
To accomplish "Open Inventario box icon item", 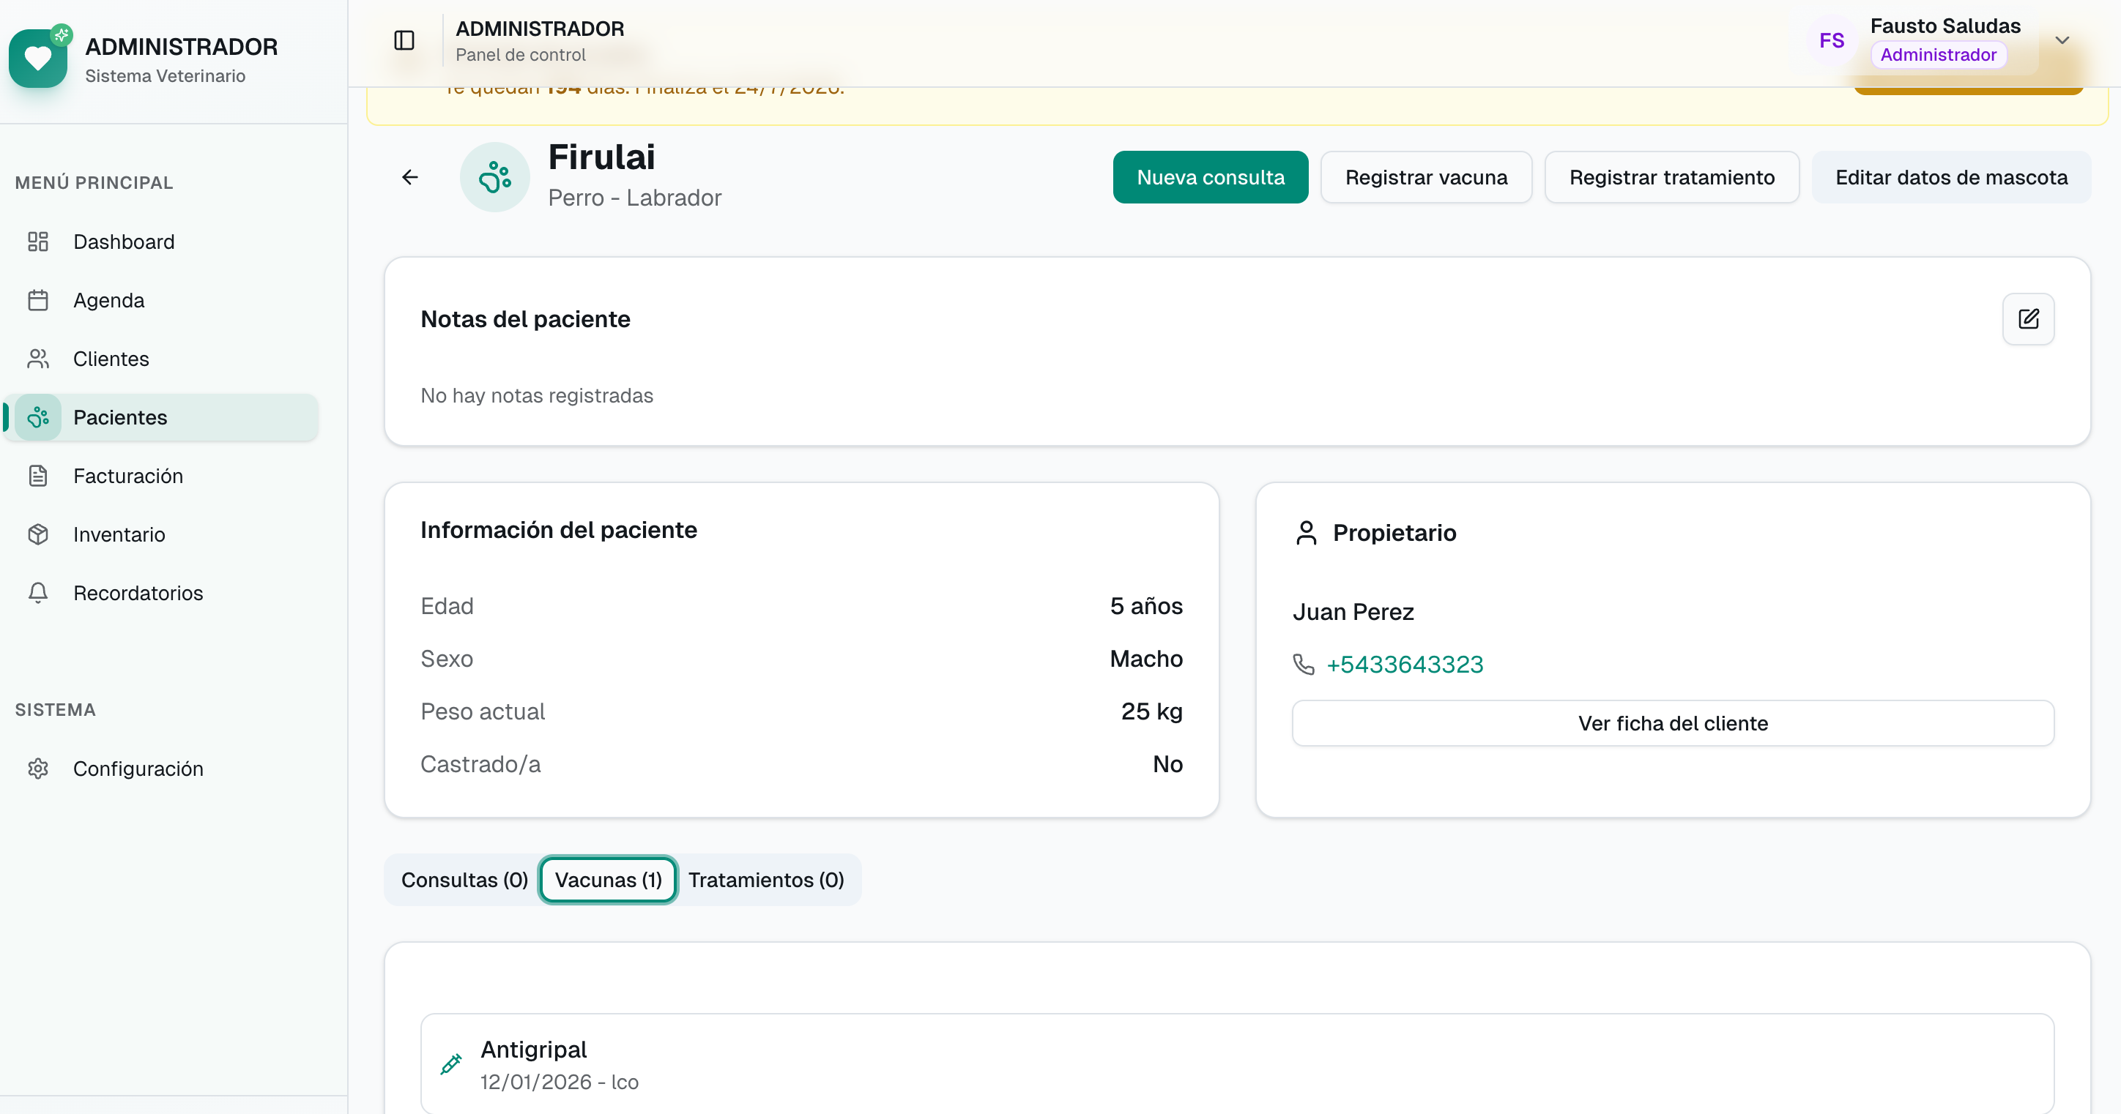I will pos(119,535).
